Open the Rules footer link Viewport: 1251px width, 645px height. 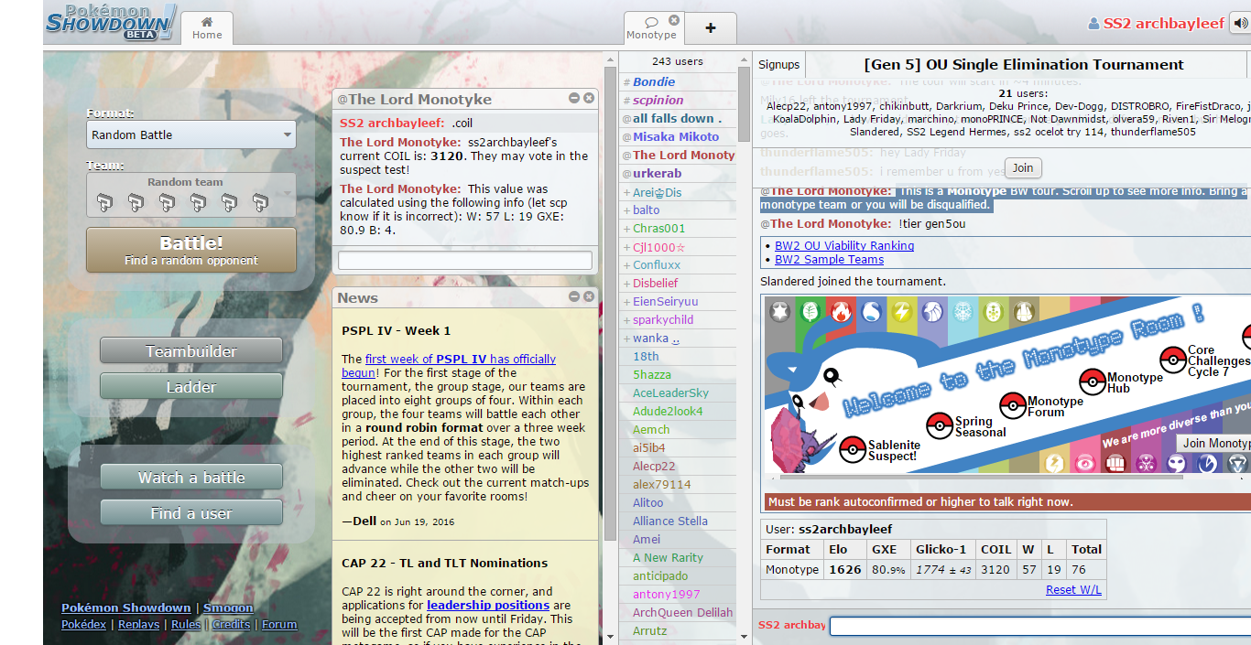pos(186,624)
